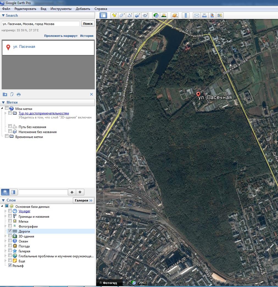Select the Add Polygon tool
The image size is (278, 287).
[x=122, y=16]
